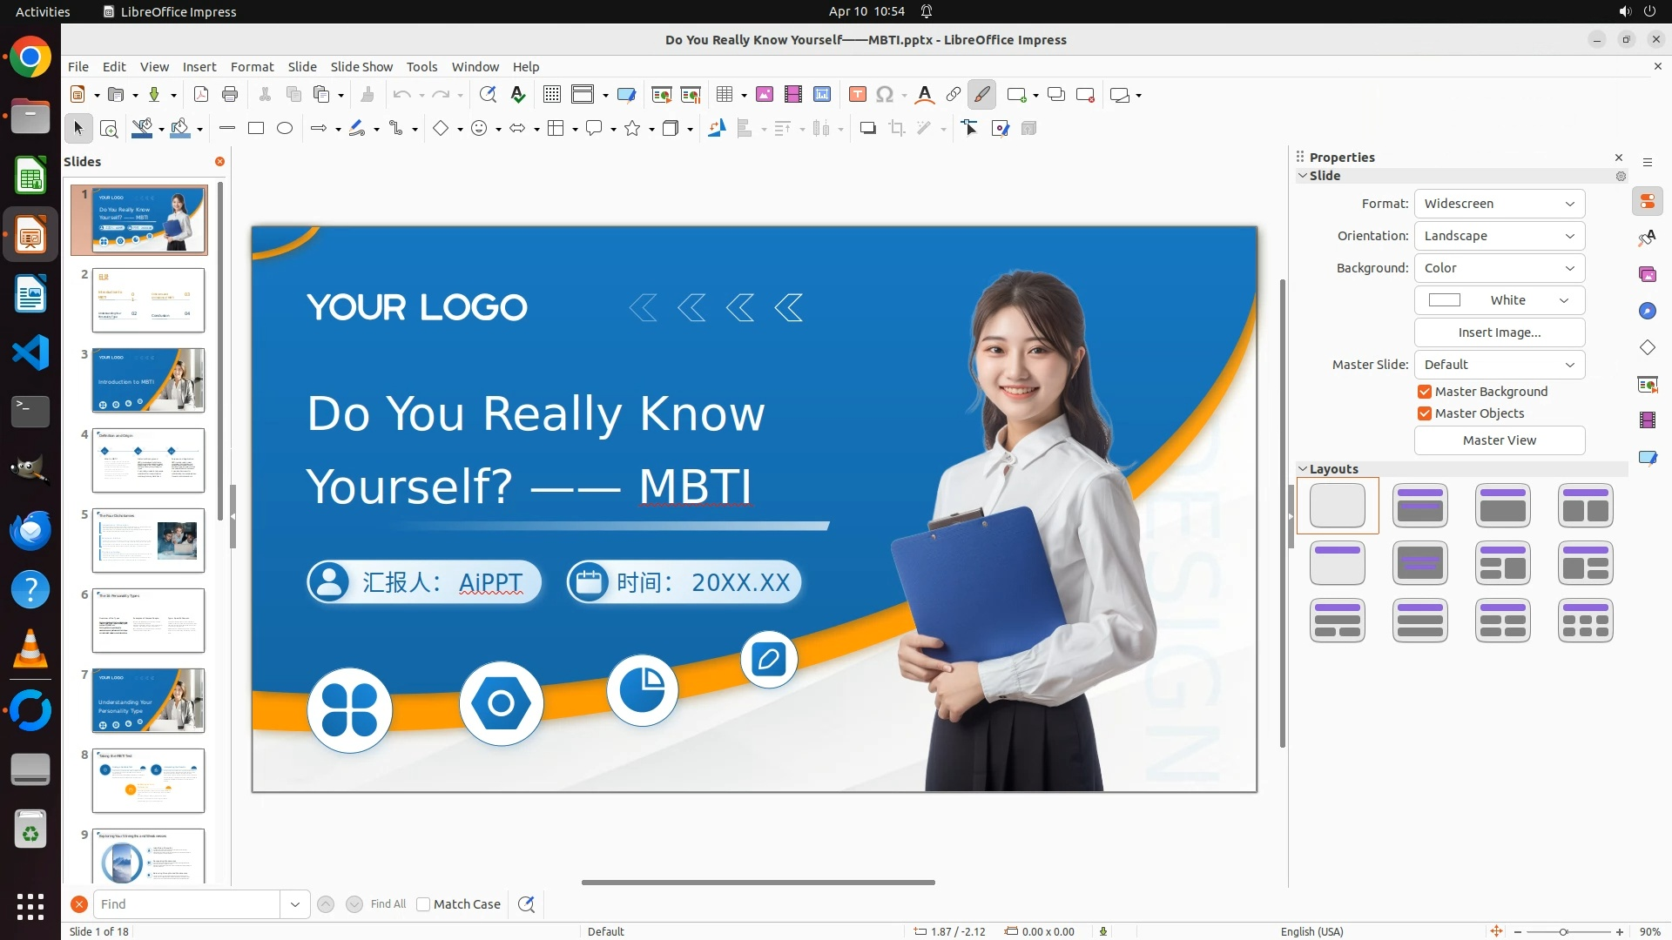Image resolution: width=1672 pixels, height=940 pixels.
Task: Select the Rectangle drawing tool
Action: click(256, 129)
